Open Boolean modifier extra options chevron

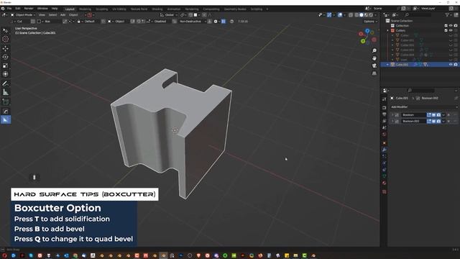click(x=443, y=115)
